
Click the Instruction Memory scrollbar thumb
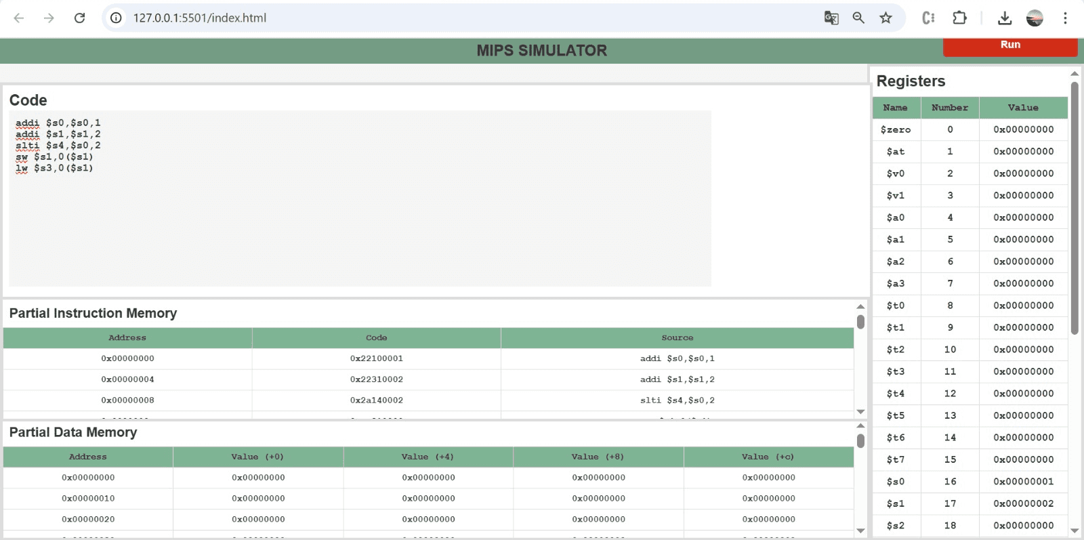(860, 322)
